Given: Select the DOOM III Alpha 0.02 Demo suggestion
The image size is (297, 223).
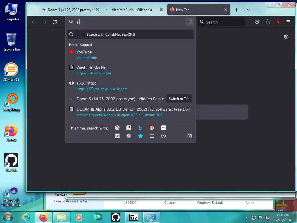Looking at the screenshot, I should pyautogui.click(x=131, y=112).
